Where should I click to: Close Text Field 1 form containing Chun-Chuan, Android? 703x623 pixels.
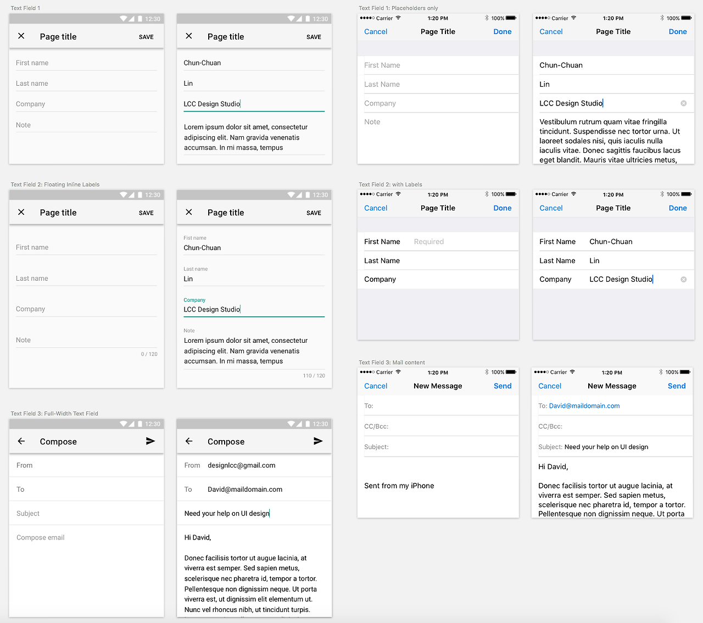[189, 36]
